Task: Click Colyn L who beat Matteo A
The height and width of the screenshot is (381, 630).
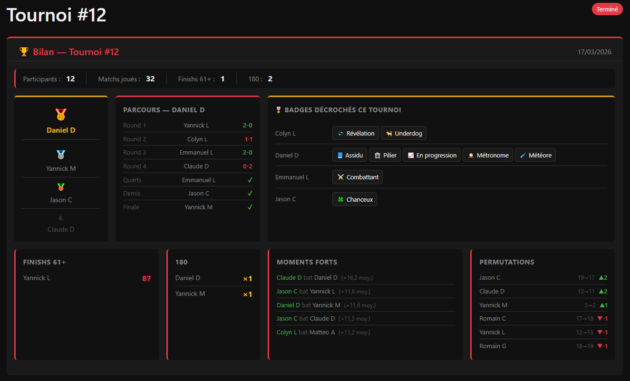Action: coord(287,332)
